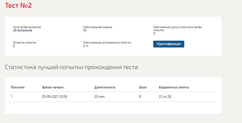Click the Осталось попыток label
The width and height of the screenshot is (242, 123).
tap(25, 43)
